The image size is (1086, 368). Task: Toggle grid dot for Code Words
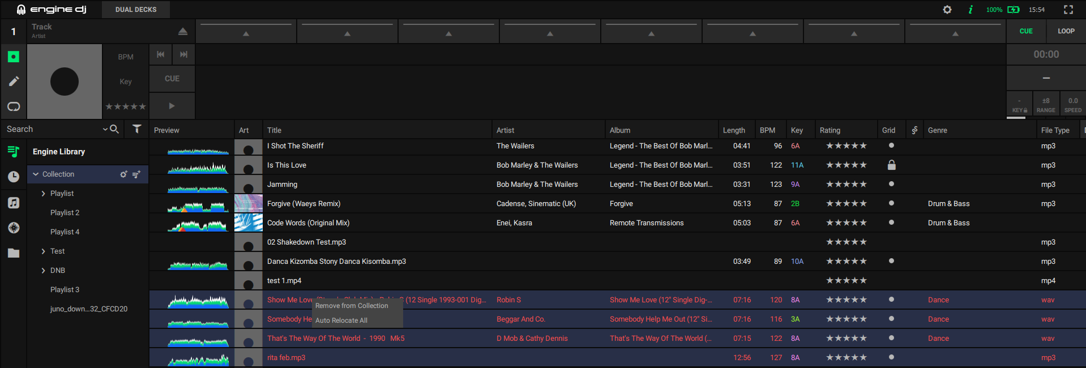(x=891, y=222)
